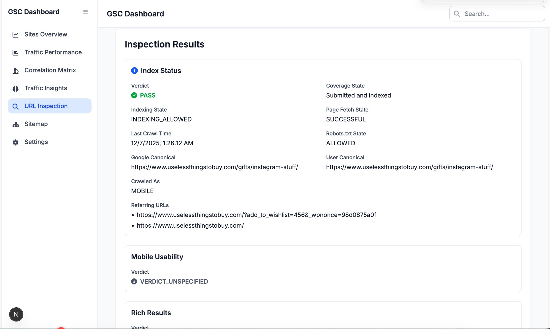
Task: Click the URL Inspection magnifier icon
Action: point(16,106)
